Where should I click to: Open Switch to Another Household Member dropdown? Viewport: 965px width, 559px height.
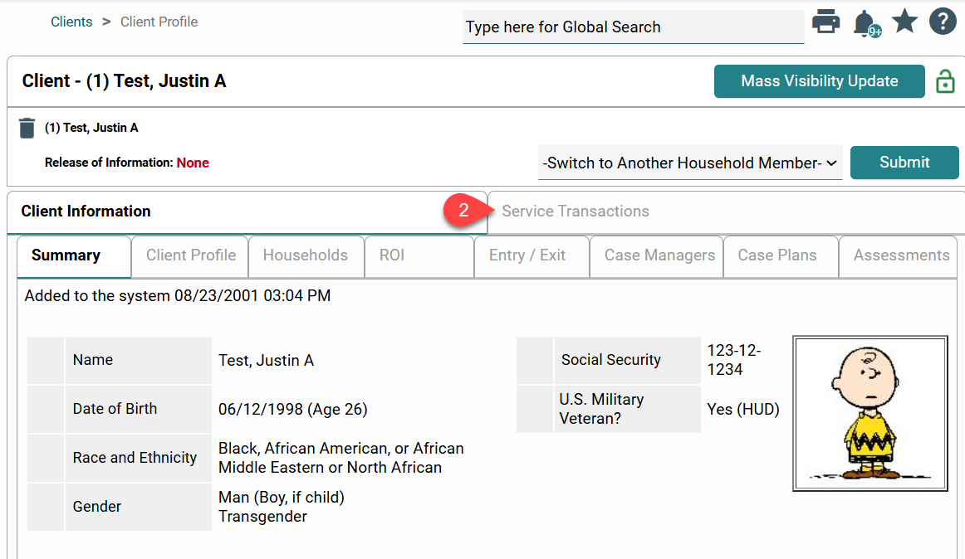pyautogui.click(x=690, y=163)
